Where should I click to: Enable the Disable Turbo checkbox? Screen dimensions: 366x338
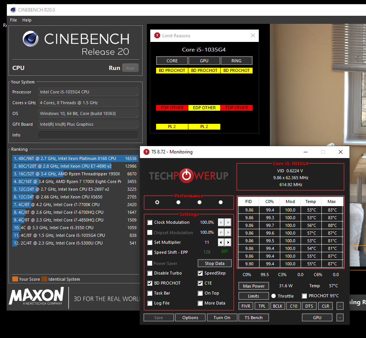(150, 273)
